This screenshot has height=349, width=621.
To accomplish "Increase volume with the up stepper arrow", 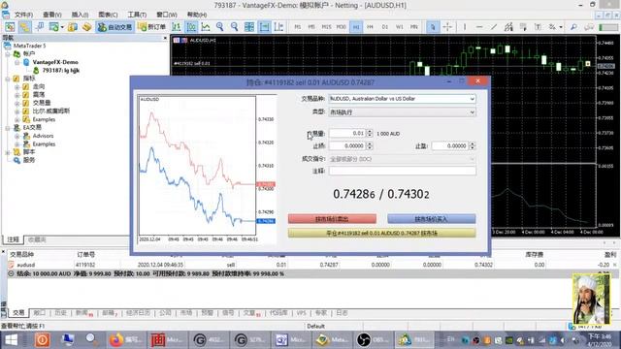I will [370, 132].
